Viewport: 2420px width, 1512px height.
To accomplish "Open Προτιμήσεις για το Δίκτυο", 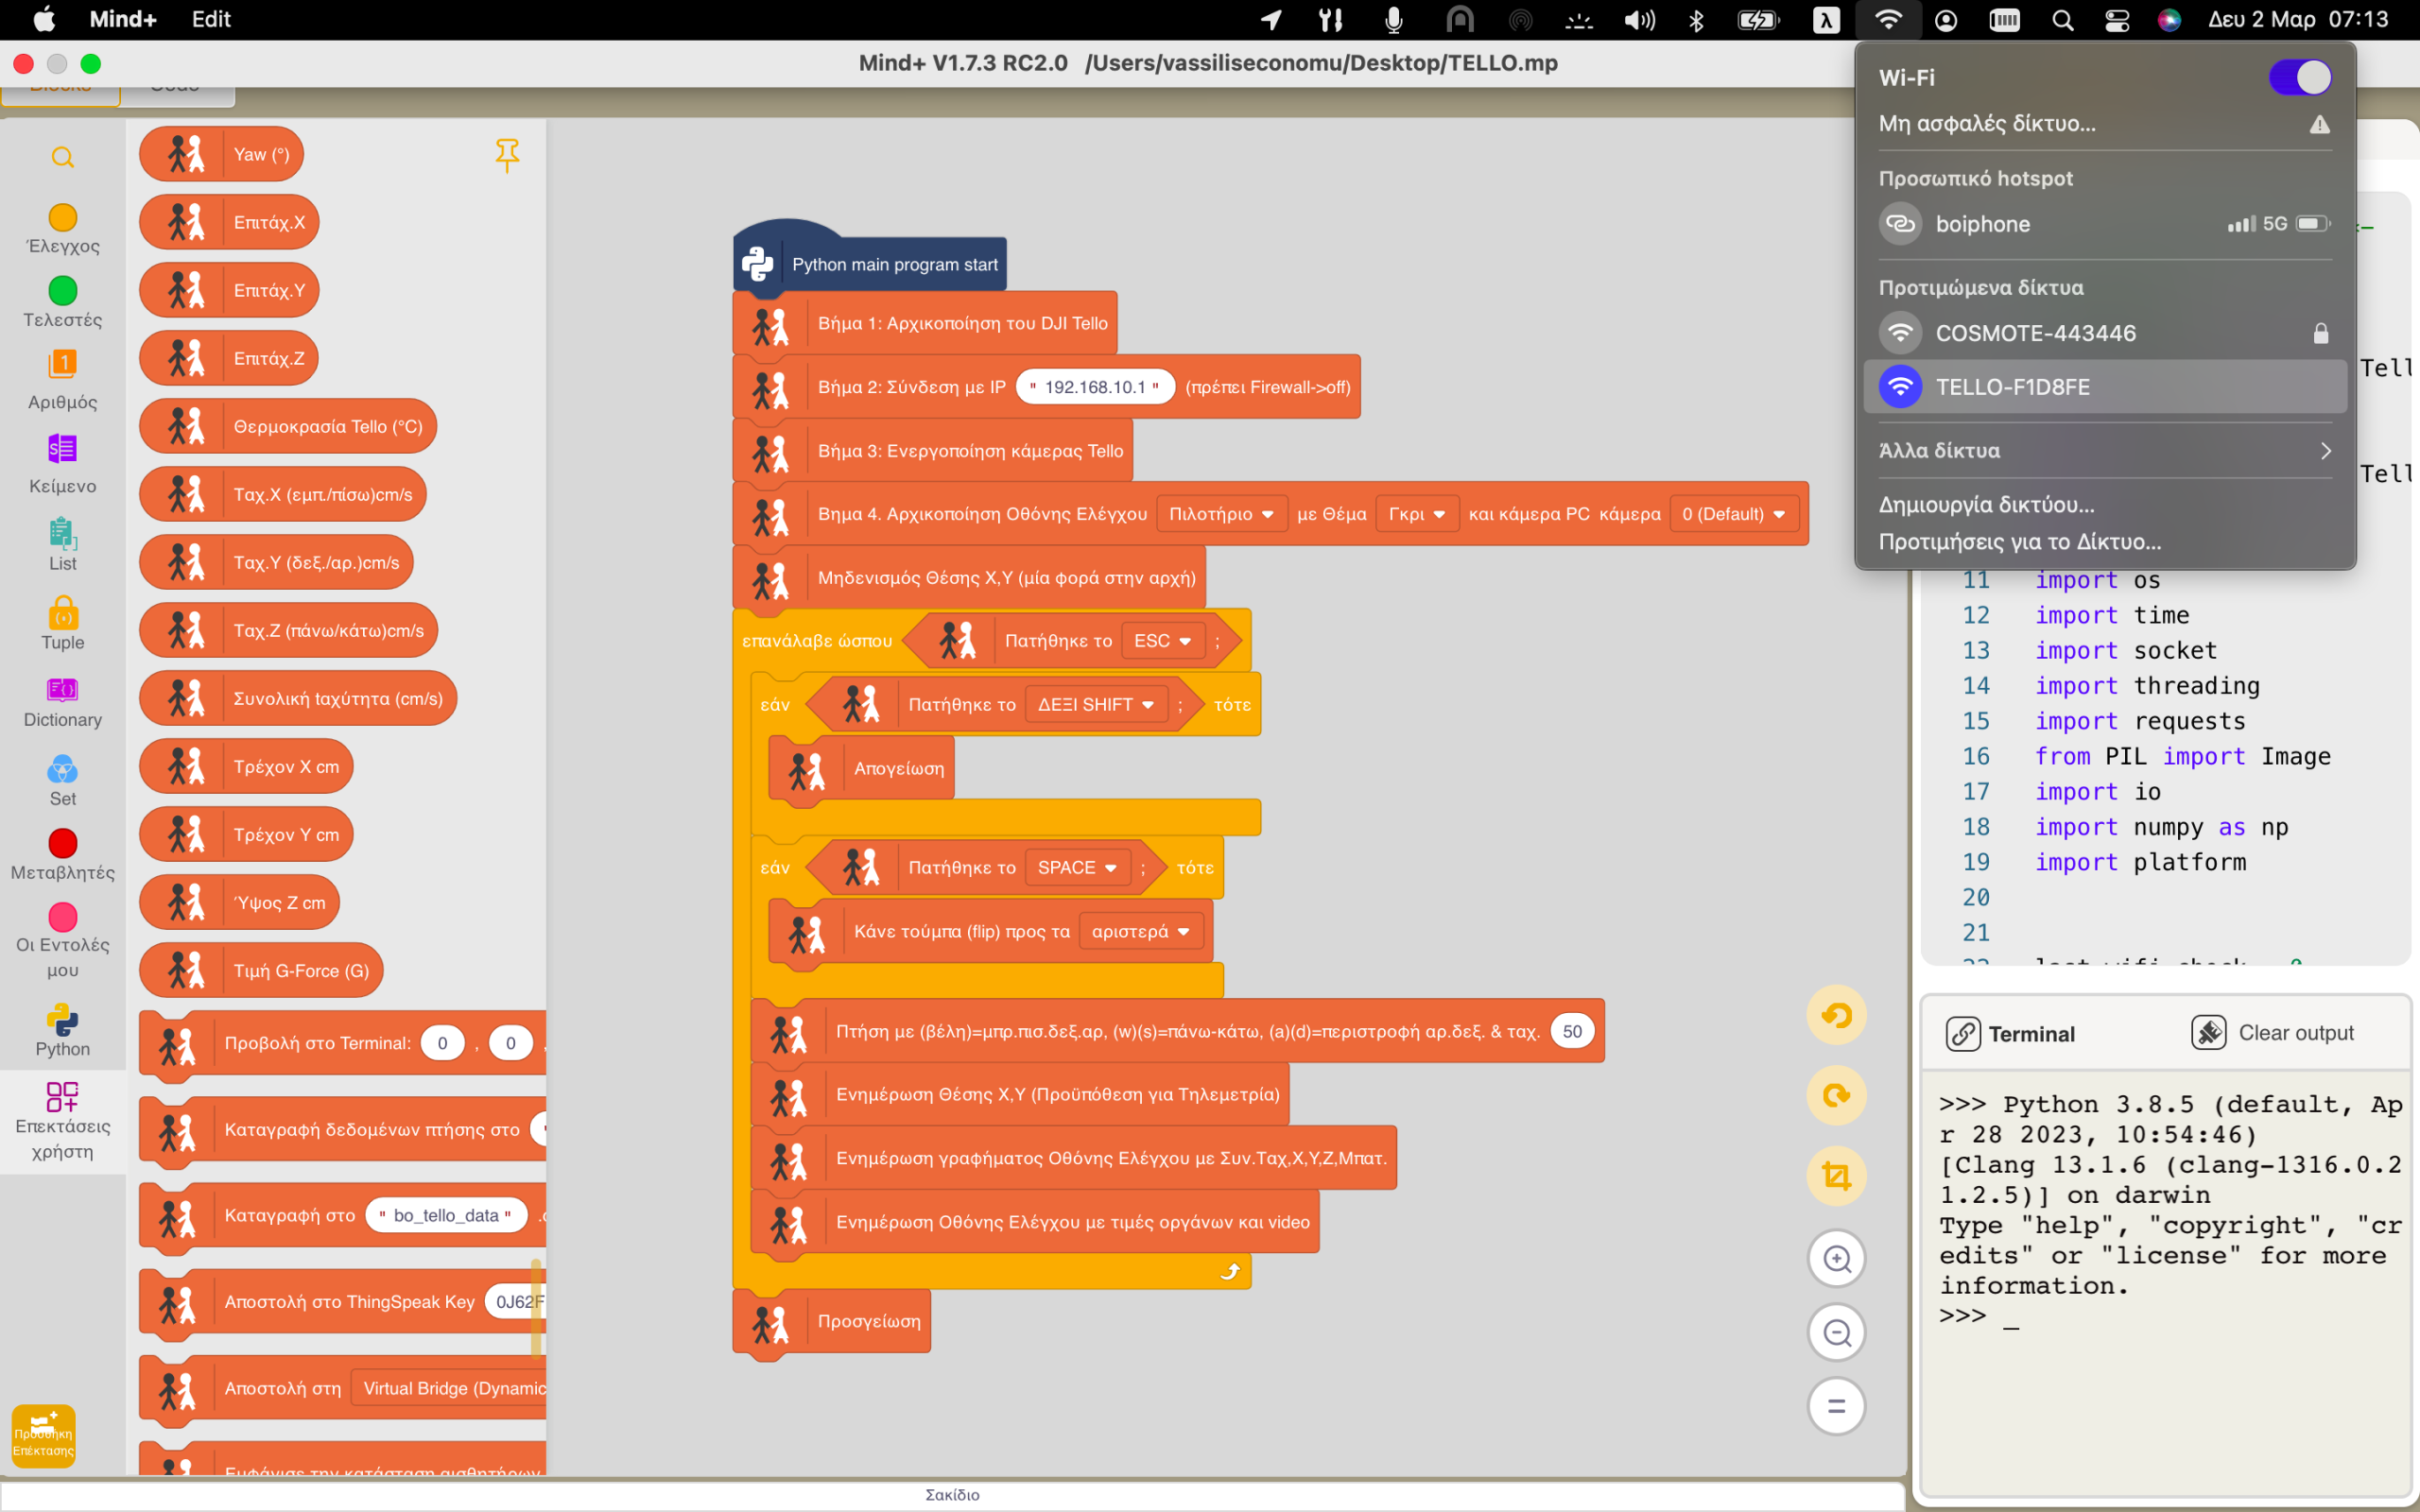I will pyautogui.click(x=2019, y=542).
